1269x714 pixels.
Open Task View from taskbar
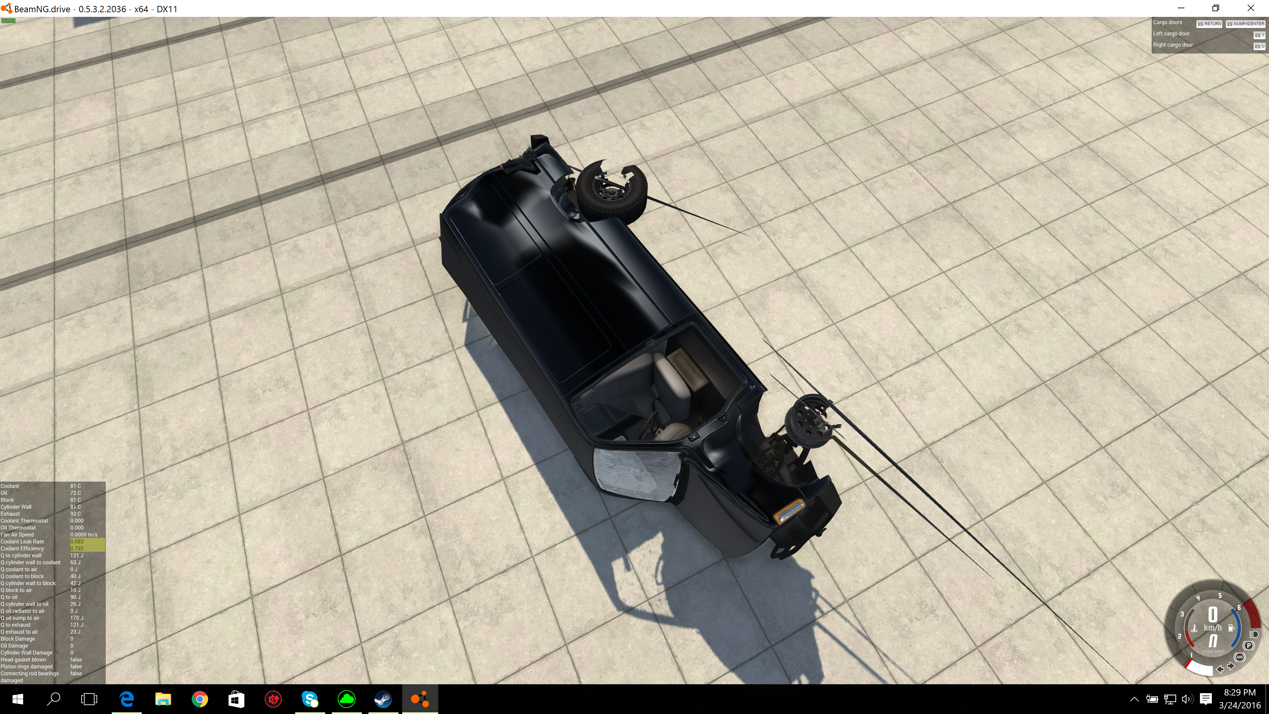pyautogui.click(x=89, y=699)
